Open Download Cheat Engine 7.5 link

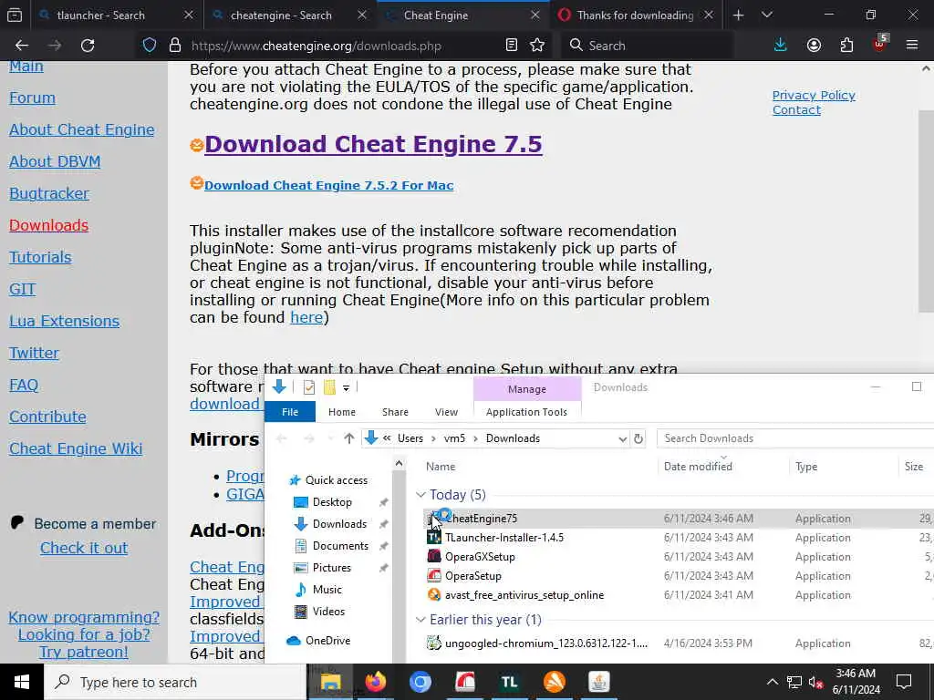[373, 144]
